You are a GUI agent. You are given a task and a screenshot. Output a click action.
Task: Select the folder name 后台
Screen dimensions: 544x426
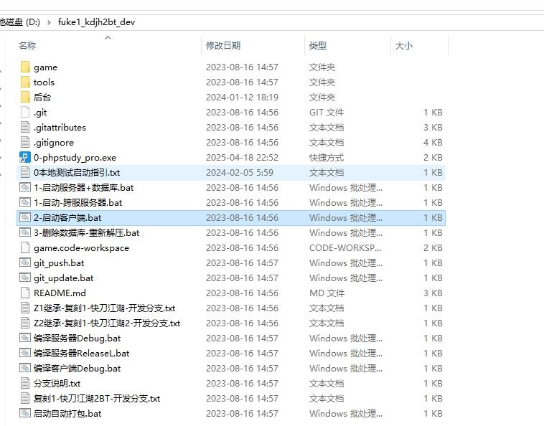[x=42, y=97]
